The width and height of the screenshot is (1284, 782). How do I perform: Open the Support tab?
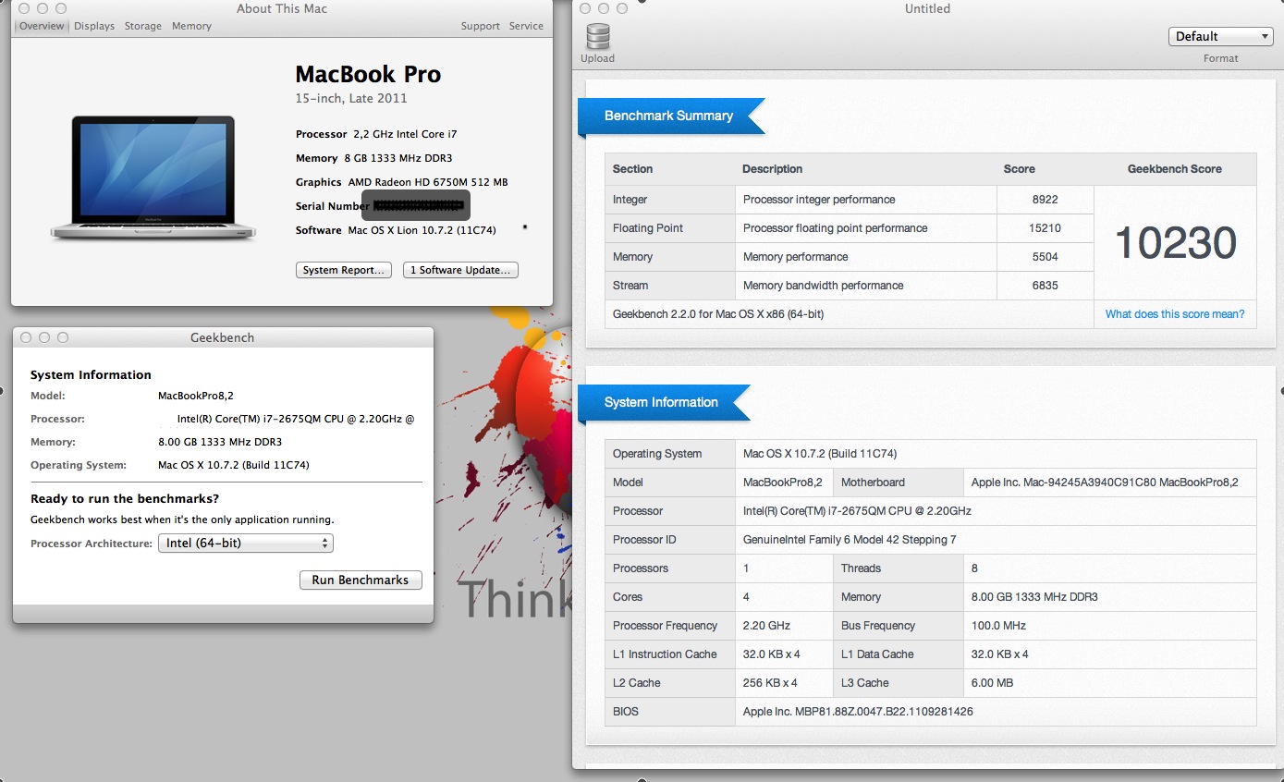(x=481, y=26)
